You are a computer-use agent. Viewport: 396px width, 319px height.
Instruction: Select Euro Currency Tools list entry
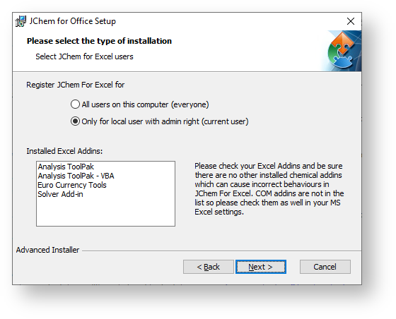pyautogui.click(x=72, y=185)
